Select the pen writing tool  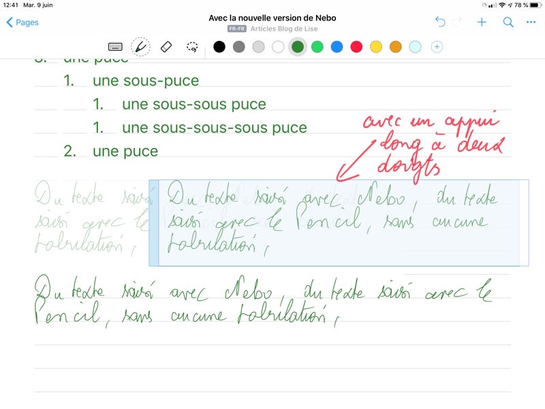pyautogui.click(x=140, y=47)
